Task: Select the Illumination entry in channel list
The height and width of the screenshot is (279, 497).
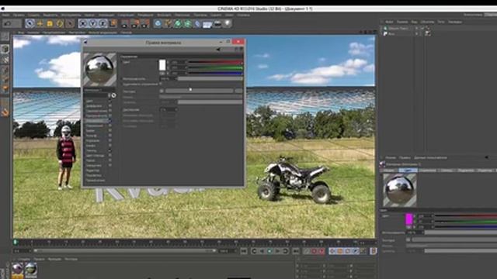Action: click(x=93, y=175)
